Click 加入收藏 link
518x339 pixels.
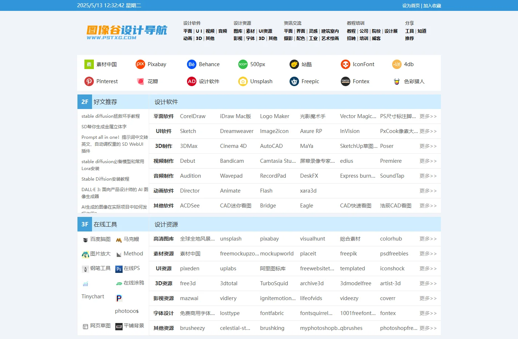pyautogui.click(x=432, y=6)
